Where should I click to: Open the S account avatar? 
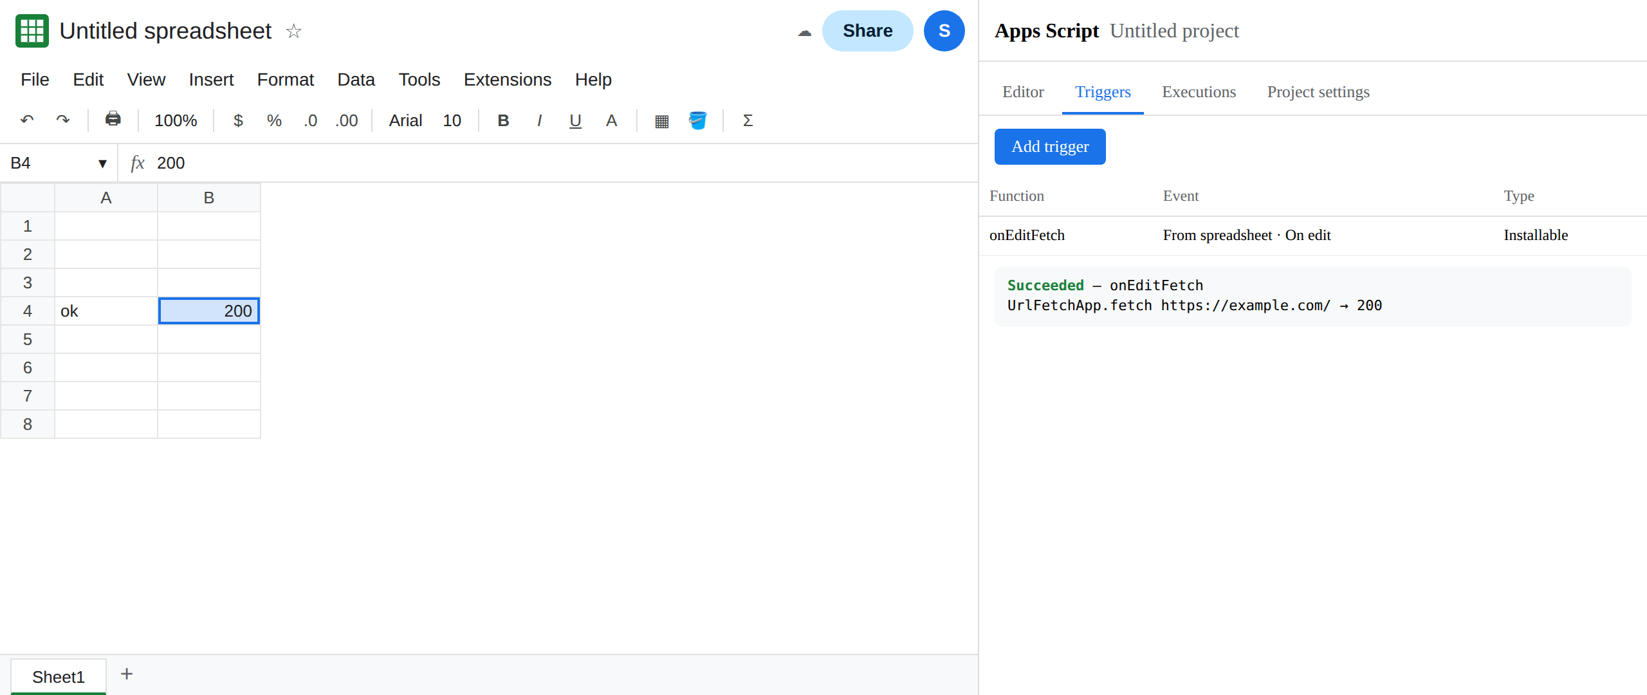click(x=944, y=31)
